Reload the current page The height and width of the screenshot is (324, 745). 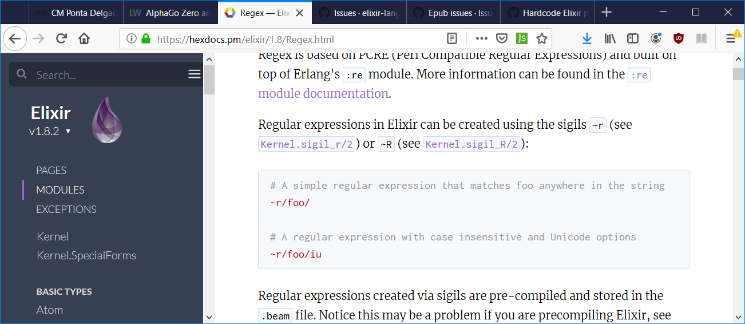click(62, 39)
